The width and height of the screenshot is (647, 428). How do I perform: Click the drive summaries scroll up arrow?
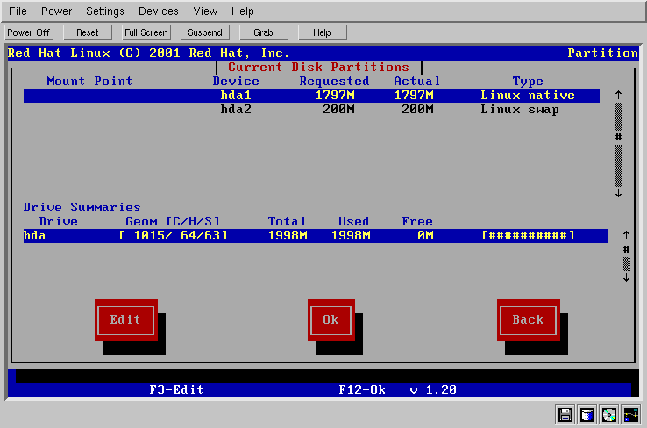click(x=626, y=235)
